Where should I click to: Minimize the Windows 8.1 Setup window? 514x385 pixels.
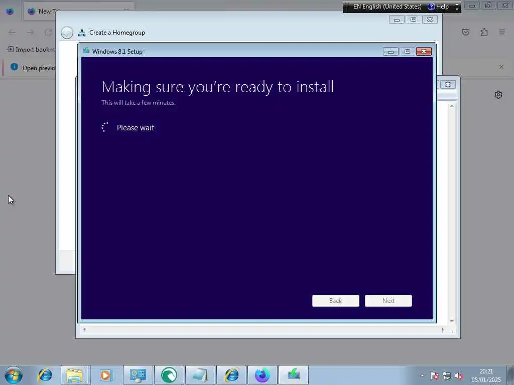(391, 52)
